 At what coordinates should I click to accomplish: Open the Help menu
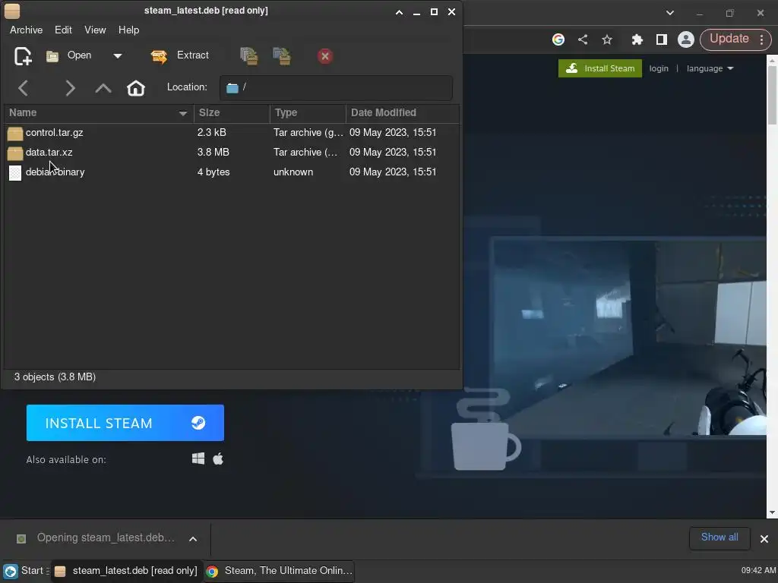[x=128, y=30]
